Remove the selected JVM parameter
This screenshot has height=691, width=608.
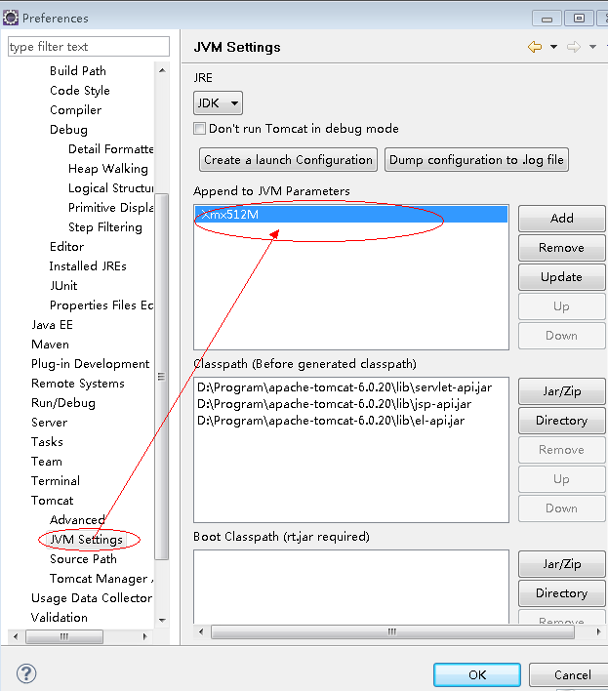[562, 248]
